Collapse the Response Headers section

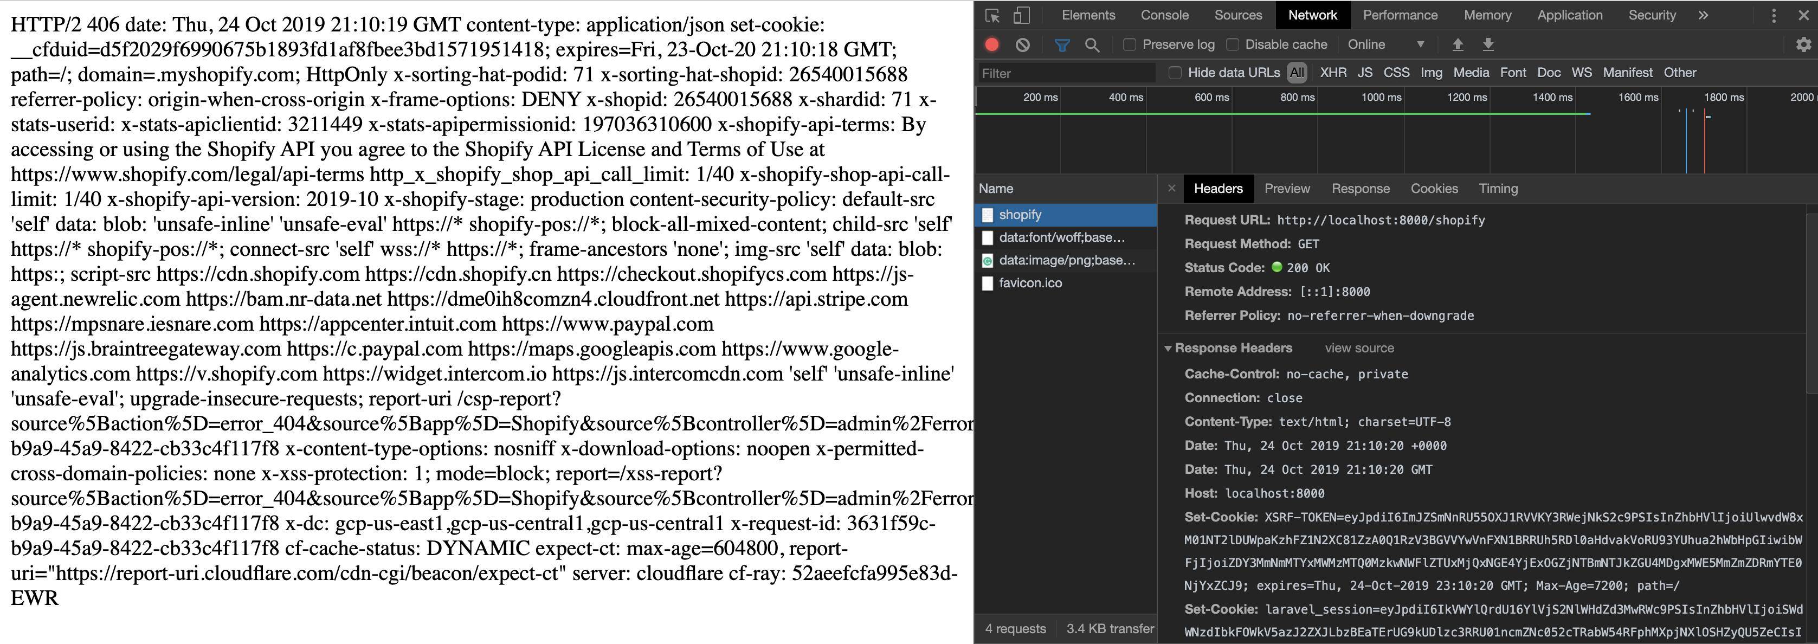tap(1168, 348)
